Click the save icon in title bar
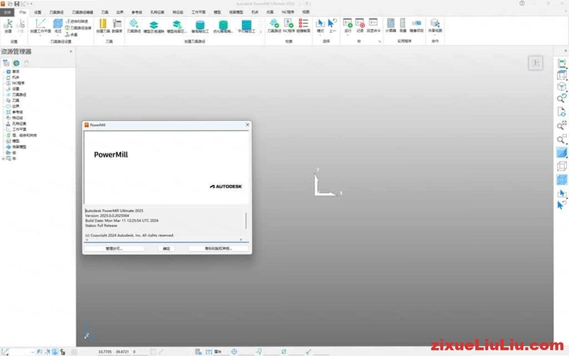This screenshot has height=356, width=569. [16, 4]
